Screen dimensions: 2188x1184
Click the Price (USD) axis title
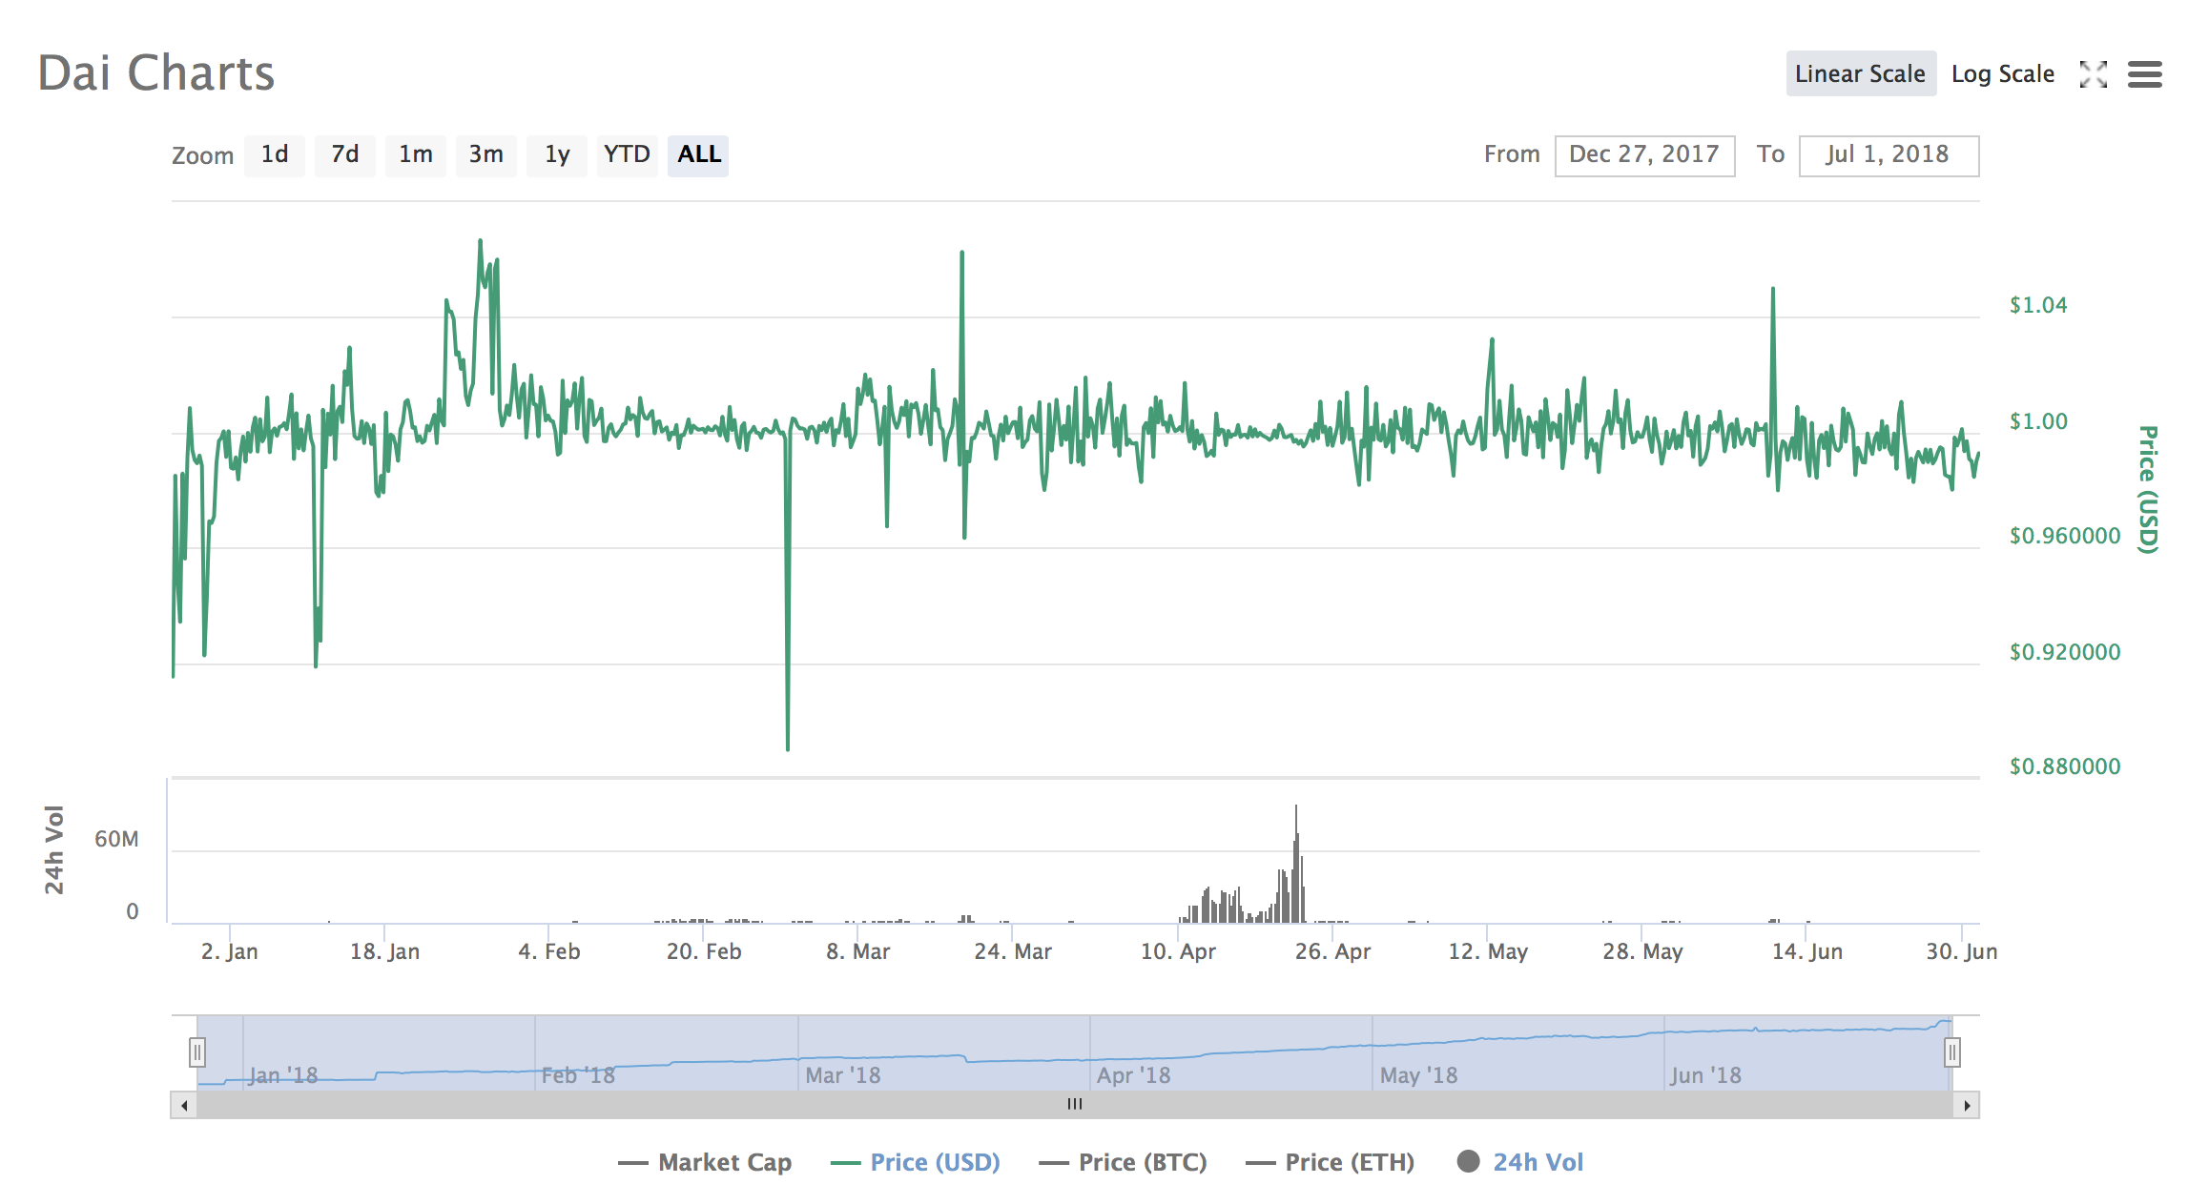point(2147,489)
